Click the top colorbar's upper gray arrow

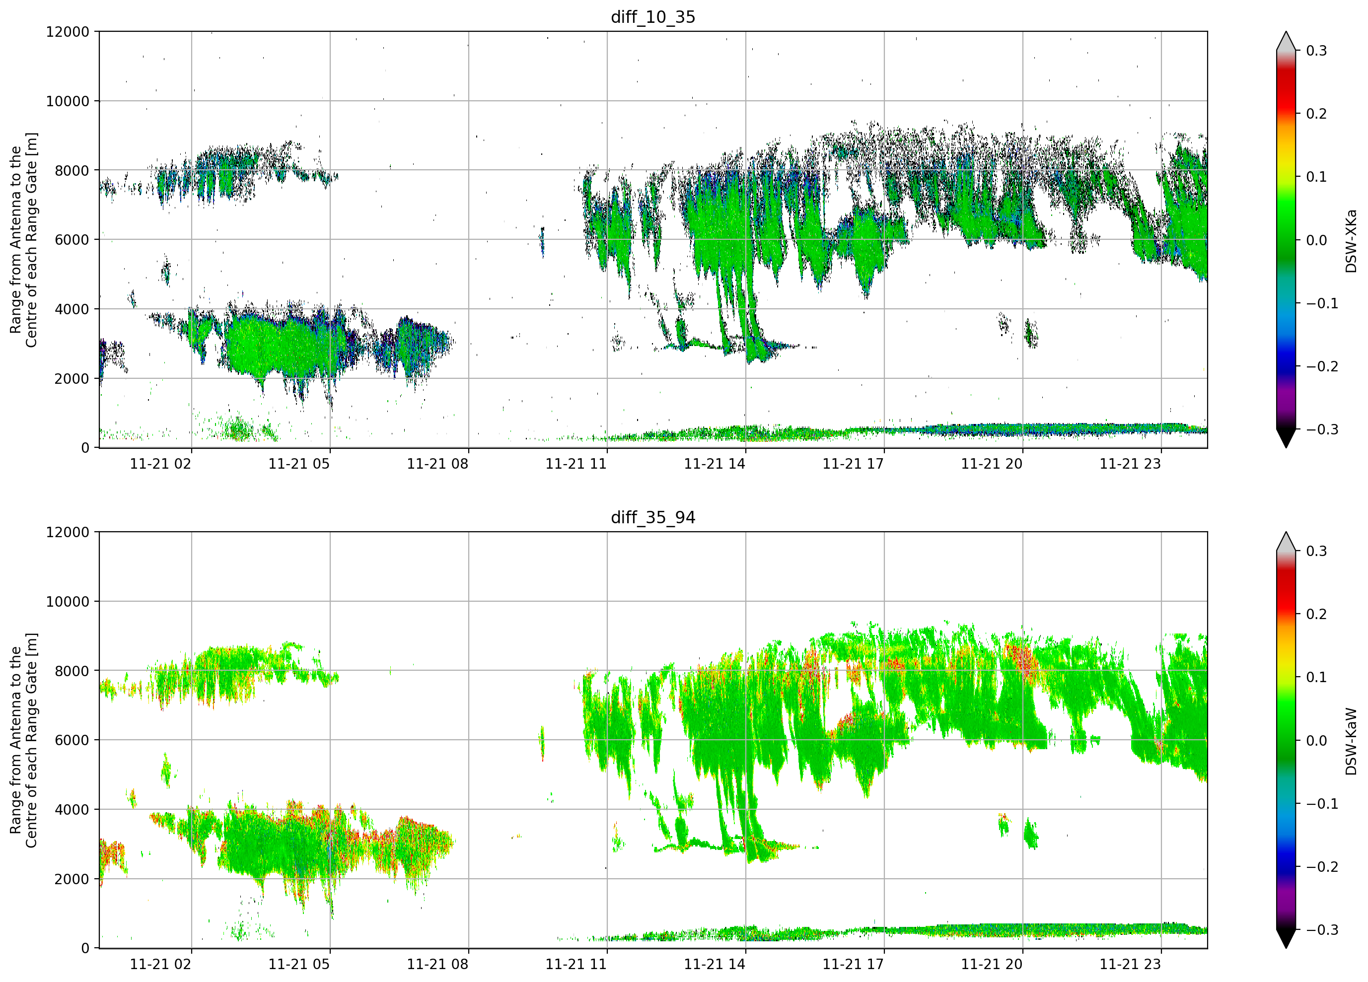coord(1286,41)
